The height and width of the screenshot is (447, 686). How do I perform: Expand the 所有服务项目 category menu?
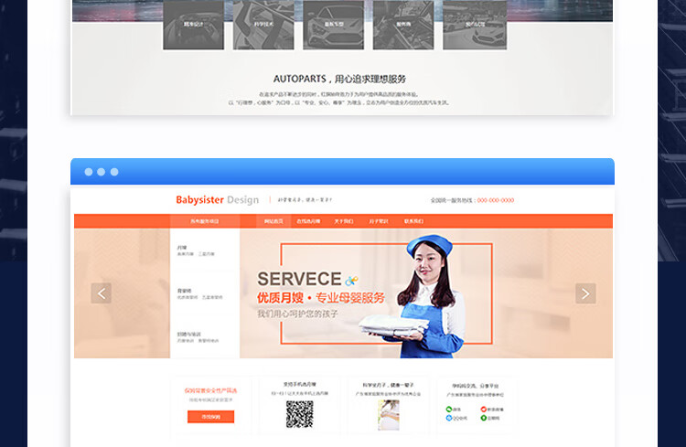pos(205,221)
